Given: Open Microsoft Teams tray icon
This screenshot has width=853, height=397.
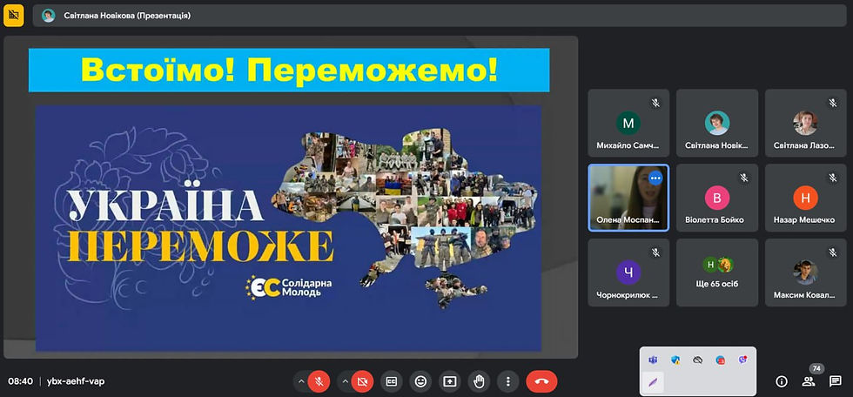Looking at the screenshot, I should click(x=653, y=360).
